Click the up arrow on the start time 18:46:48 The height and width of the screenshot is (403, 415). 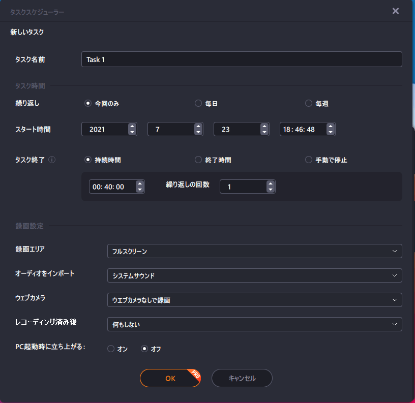pos(331,126)
